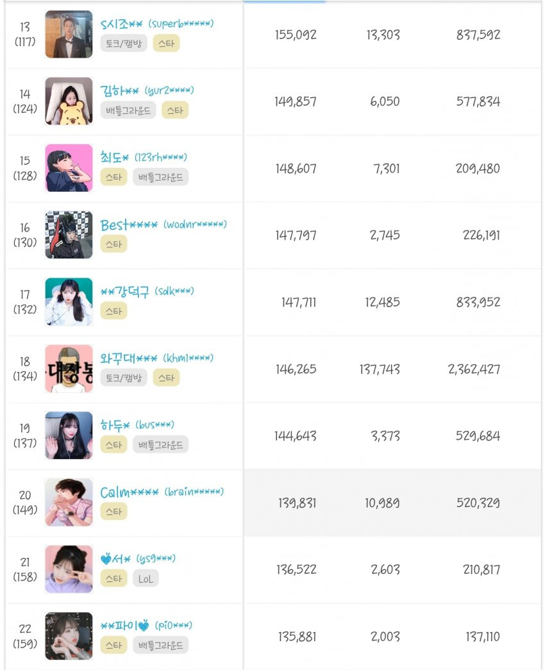Screen dimensions: 545x670
Task: Open Calm**** streamer link
Action: point(162,492)
